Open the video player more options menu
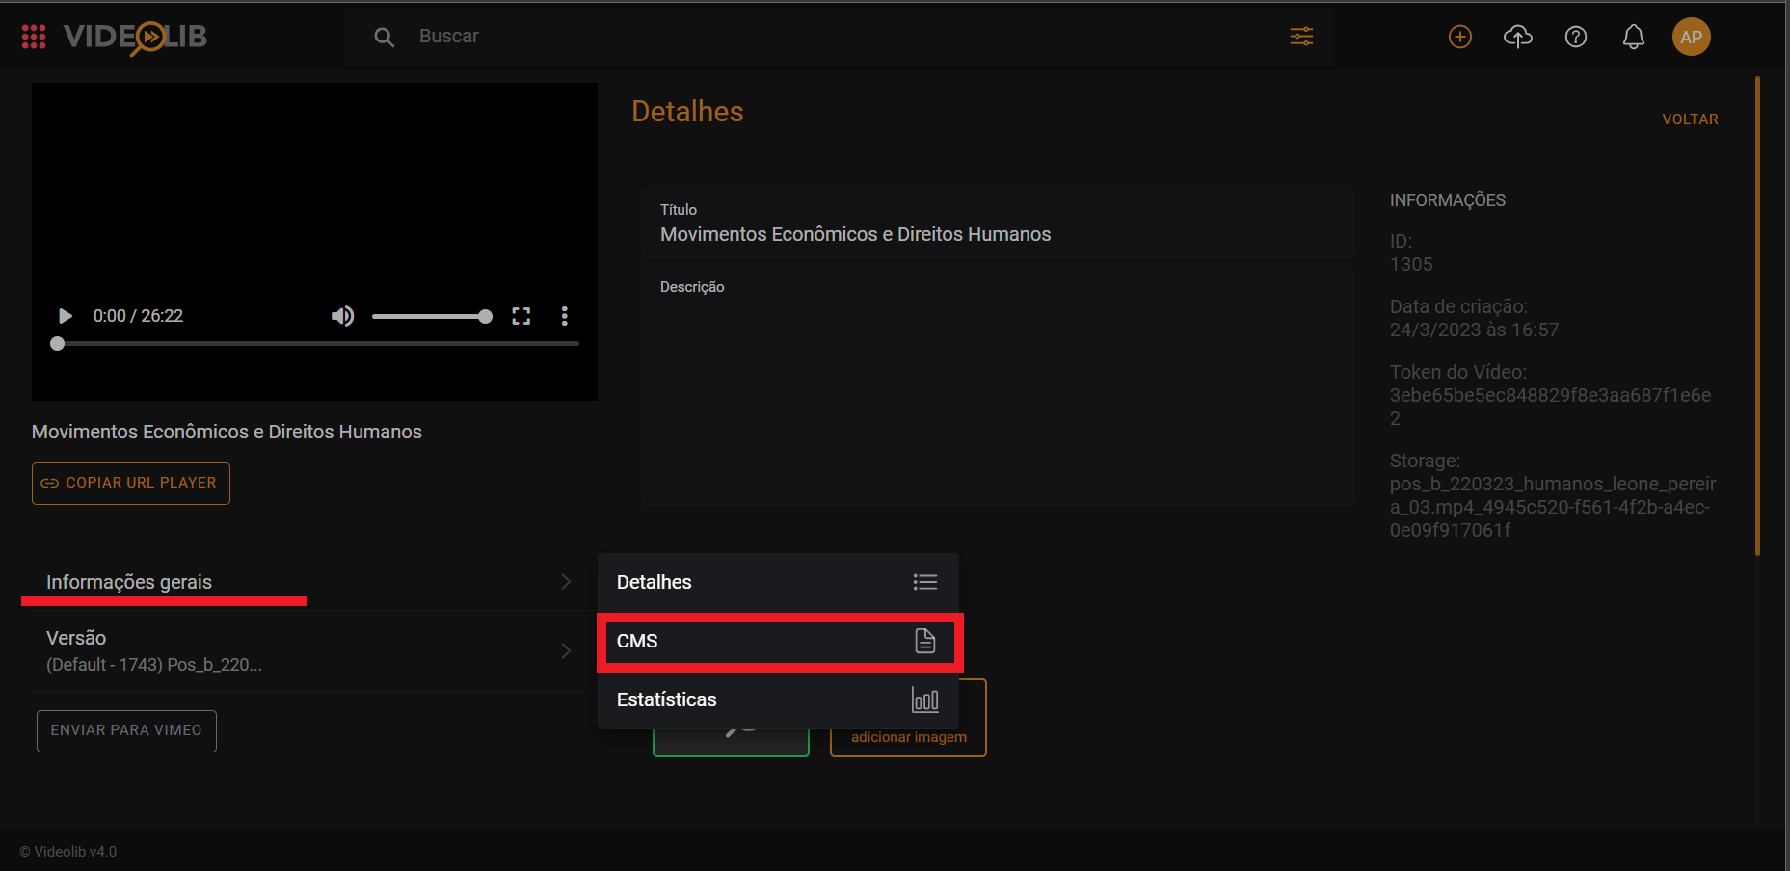Image resolution: width=1790 pixels, height=871 pixels. pyautogui.click(x=564, y=316)
